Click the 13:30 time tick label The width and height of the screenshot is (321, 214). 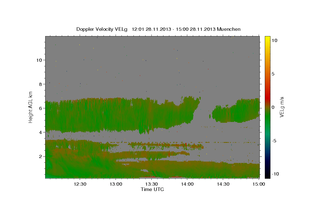151,184
